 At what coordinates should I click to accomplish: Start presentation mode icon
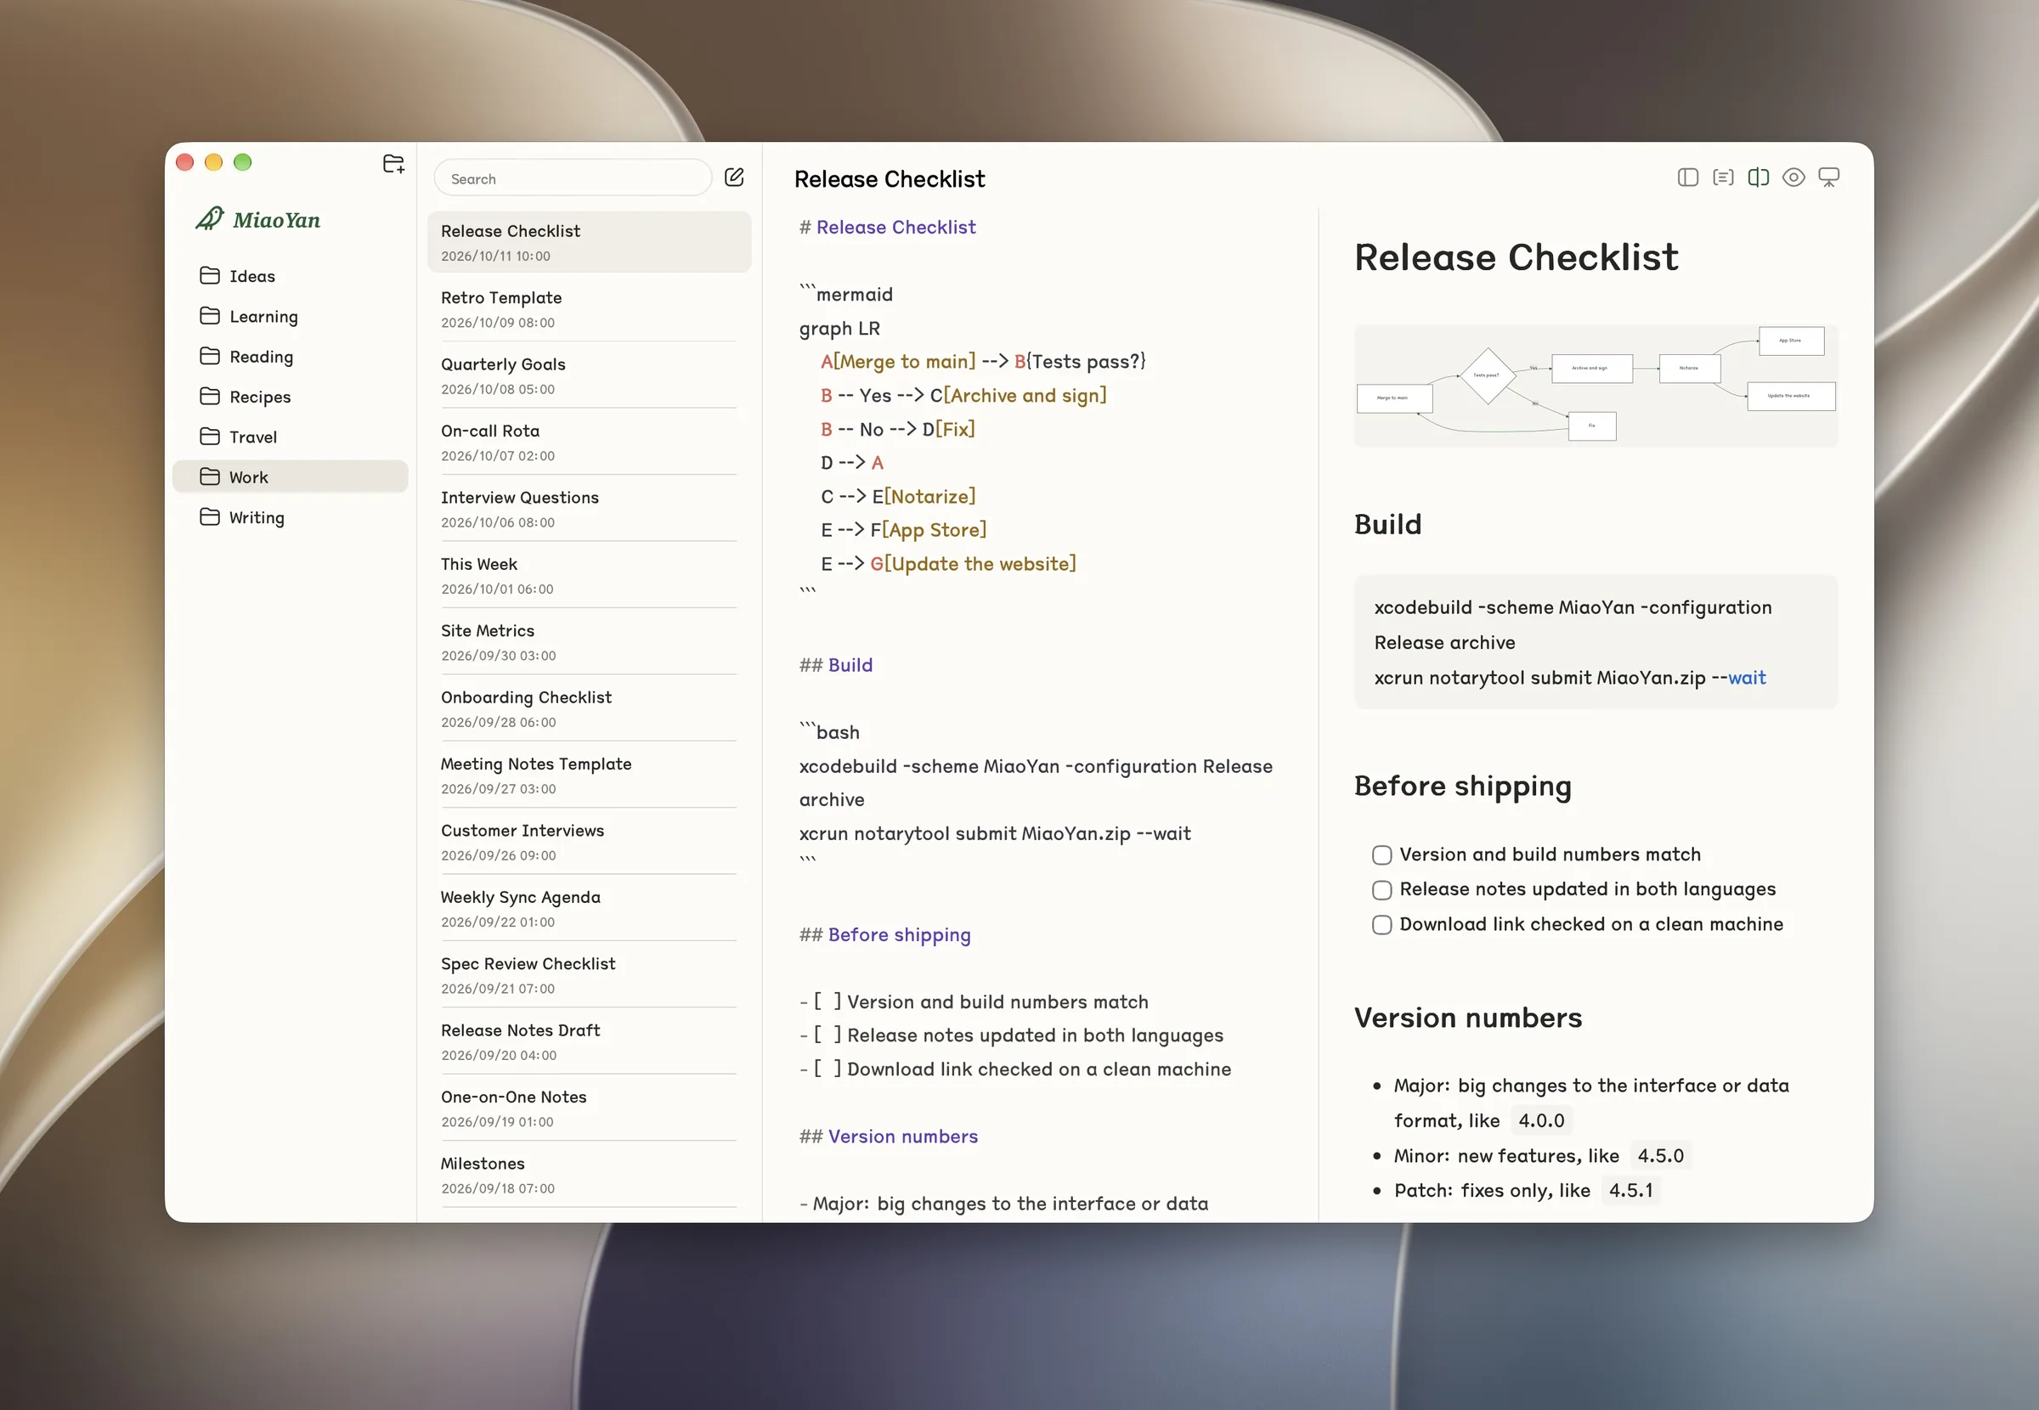[x=1829, y=178]
